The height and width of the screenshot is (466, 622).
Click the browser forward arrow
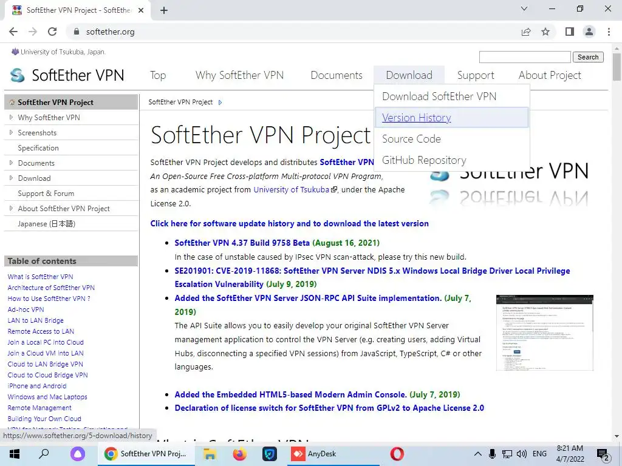(x=33, y=32)
